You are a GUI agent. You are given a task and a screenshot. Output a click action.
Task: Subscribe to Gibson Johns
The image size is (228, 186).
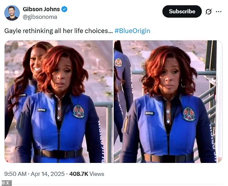coord(182,12)
